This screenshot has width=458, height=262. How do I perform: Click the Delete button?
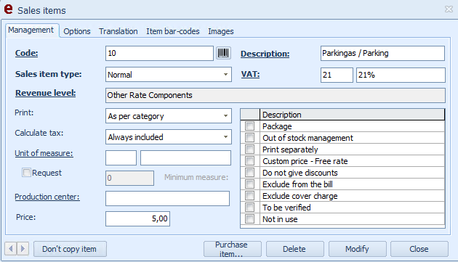pos(294,249)
